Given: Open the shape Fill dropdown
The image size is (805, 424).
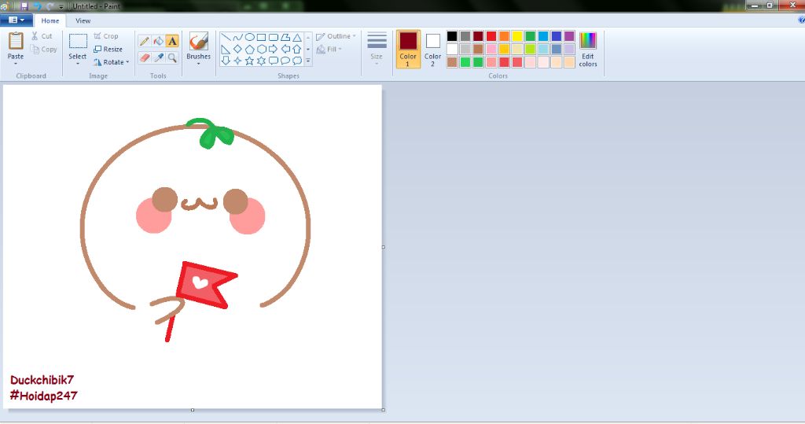Looking at the screenshot, I should coord(329,50).
